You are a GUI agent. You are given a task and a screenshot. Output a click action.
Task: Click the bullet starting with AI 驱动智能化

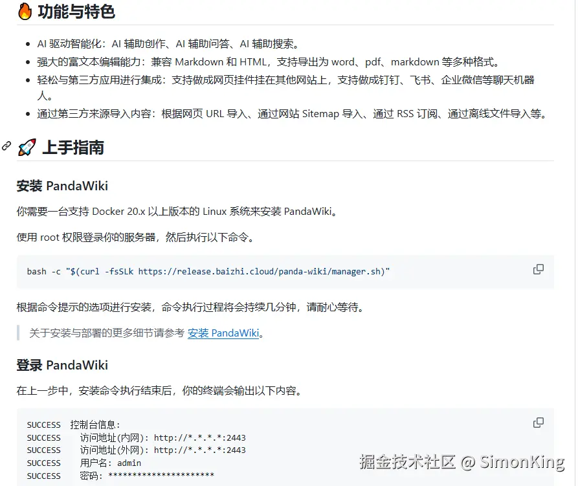168,44
